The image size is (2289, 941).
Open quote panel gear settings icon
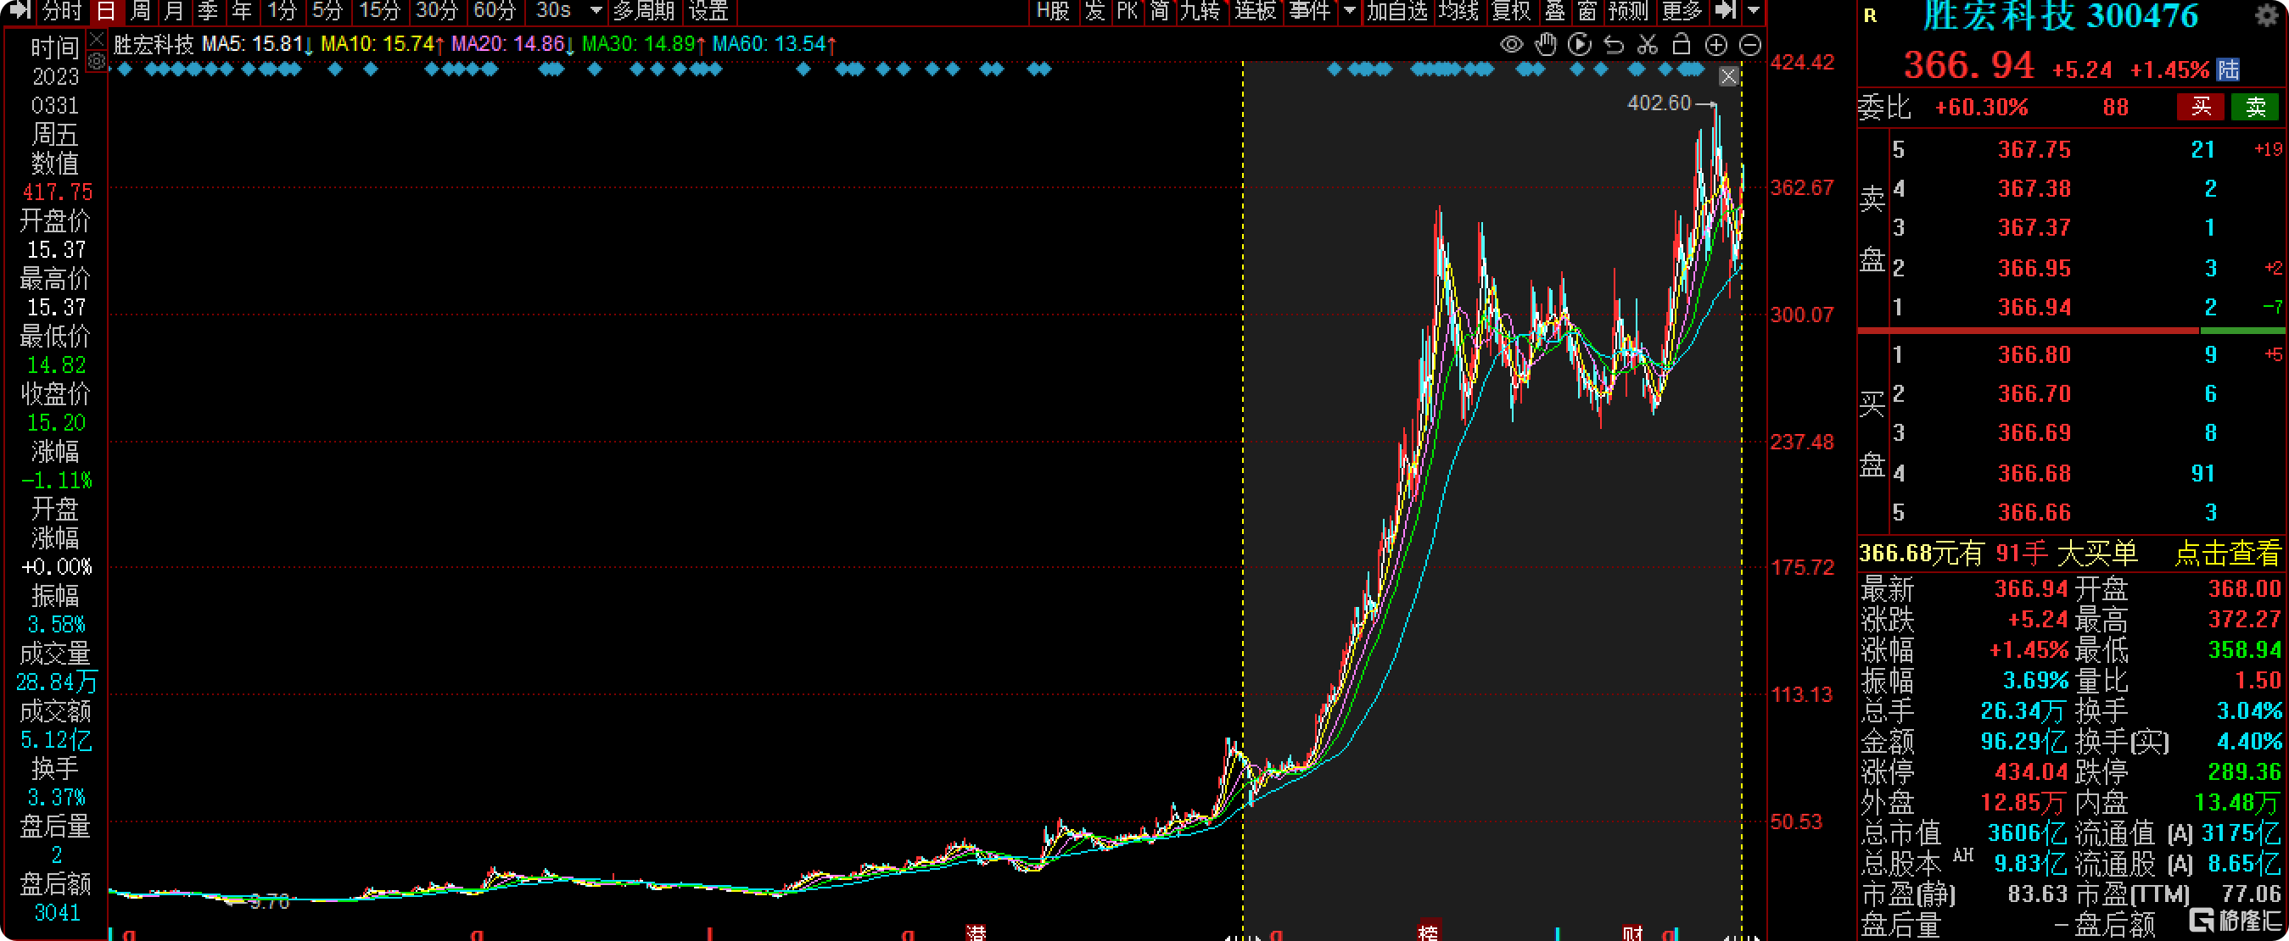(2267, 15)
